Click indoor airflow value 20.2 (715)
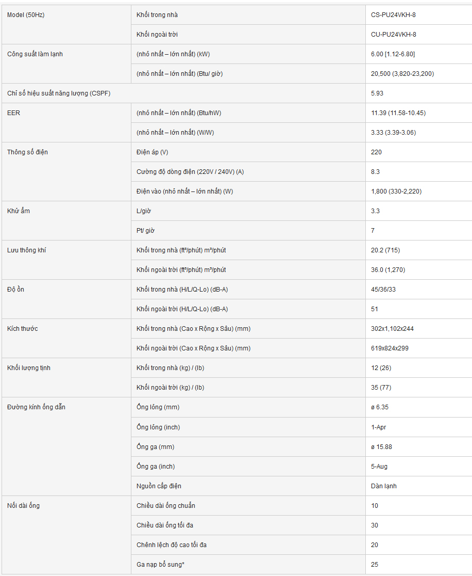 click(x=385, y=250)
